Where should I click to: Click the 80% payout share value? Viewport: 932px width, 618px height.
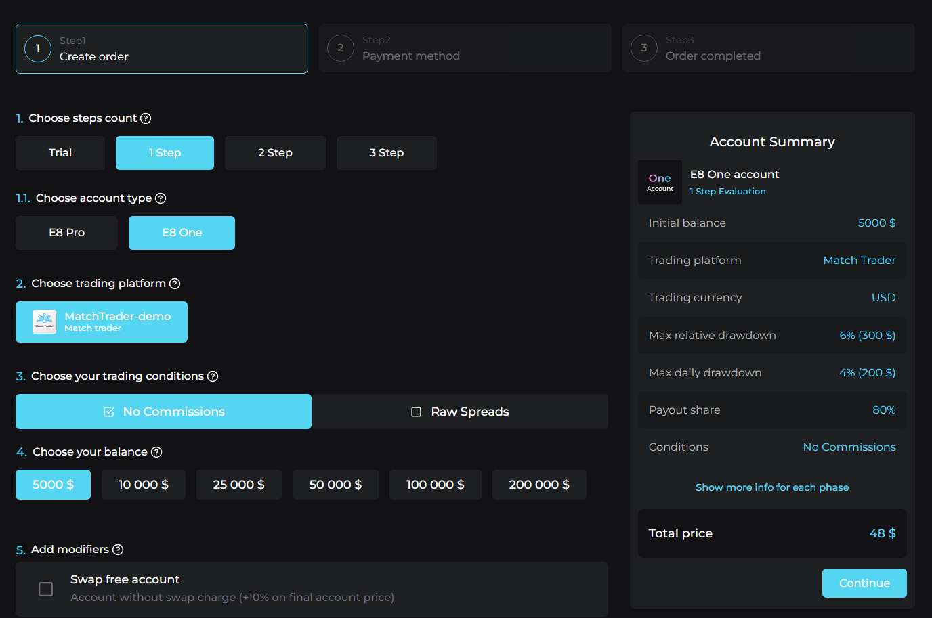(x=884, y=410)
